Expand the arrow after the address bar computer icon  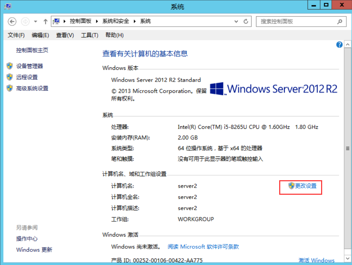[65, 21]
